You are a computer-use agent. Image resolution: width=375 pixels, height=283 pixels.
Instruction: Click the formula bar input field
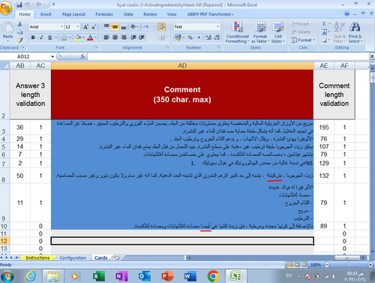tap(228, 56)
